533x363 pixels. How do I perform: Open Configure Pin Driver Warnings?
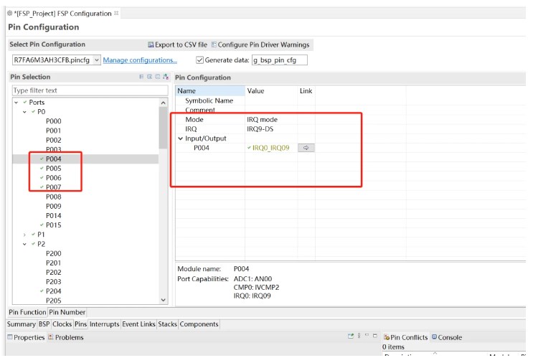260,44
